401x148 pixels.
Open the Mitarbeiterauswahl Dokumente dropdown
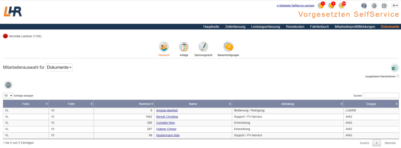tap(59, 67)
